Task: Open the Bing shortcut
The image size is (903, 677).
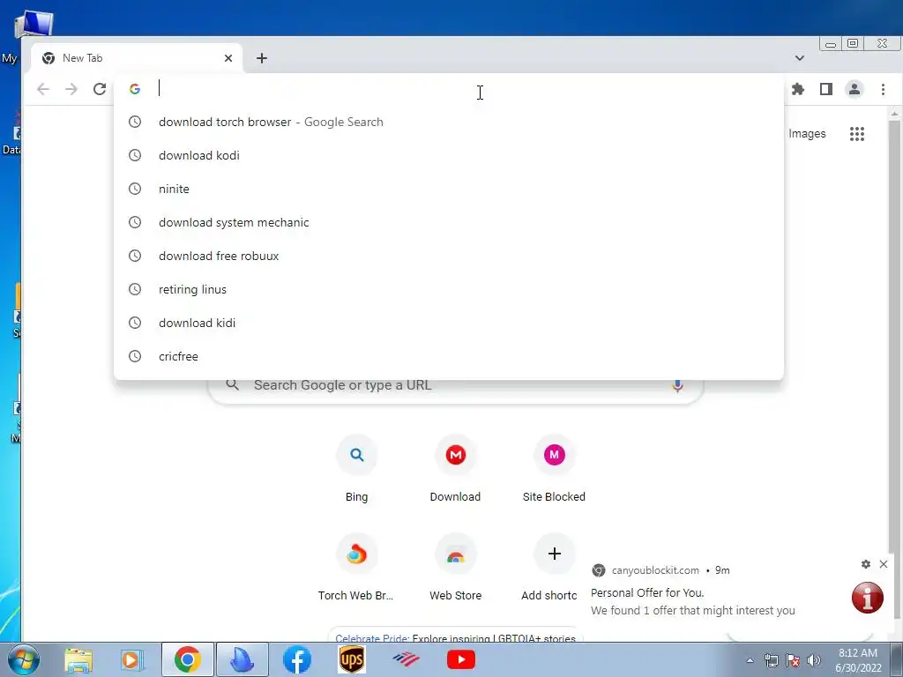Action: coord(356,469)
